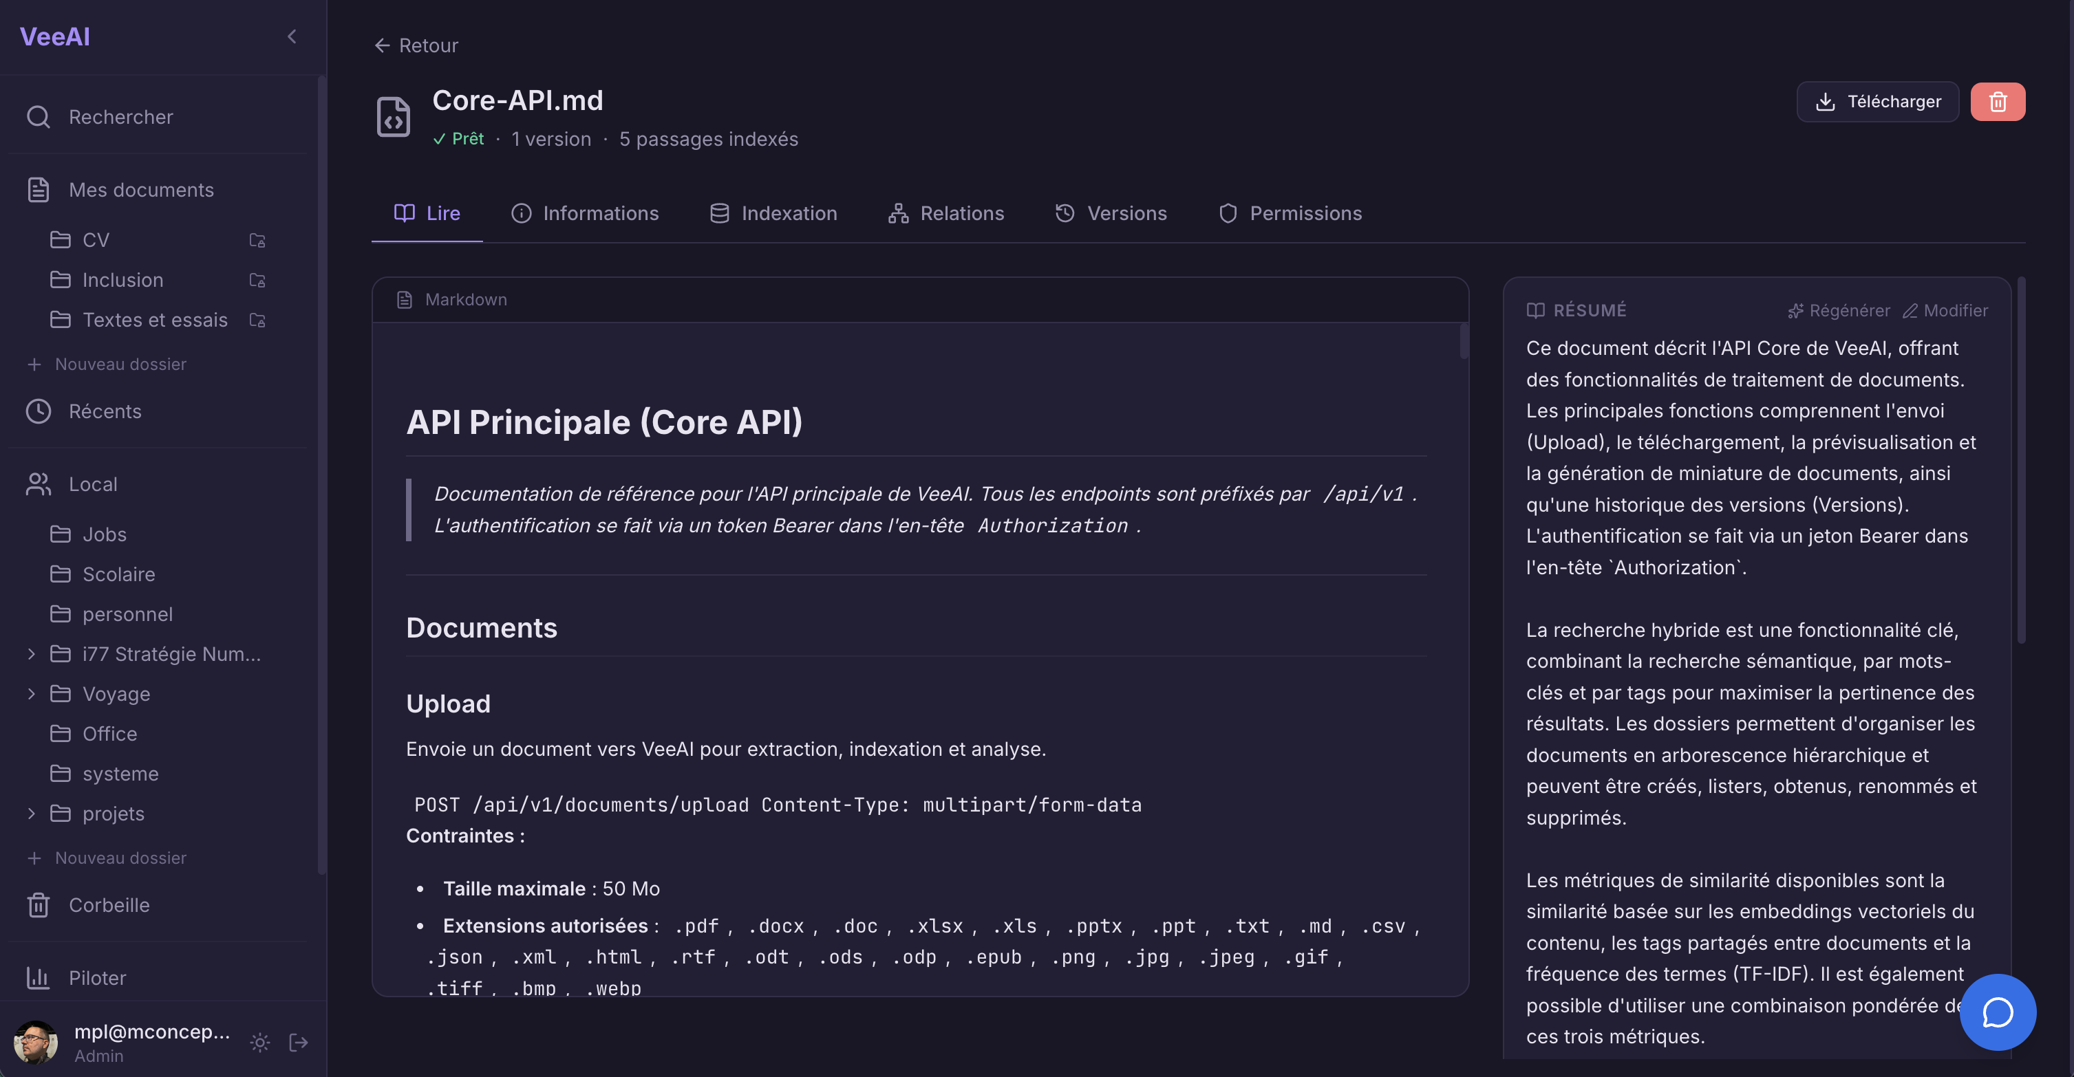The width and height of the screenshot is (2074, 1077).
Task: Open the Mes documents section icon
Action: tap(38, 189)
